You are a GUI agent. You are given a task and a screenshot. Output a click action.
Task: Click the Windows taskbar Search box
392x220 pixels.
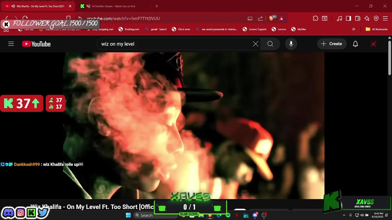(156, 215)
